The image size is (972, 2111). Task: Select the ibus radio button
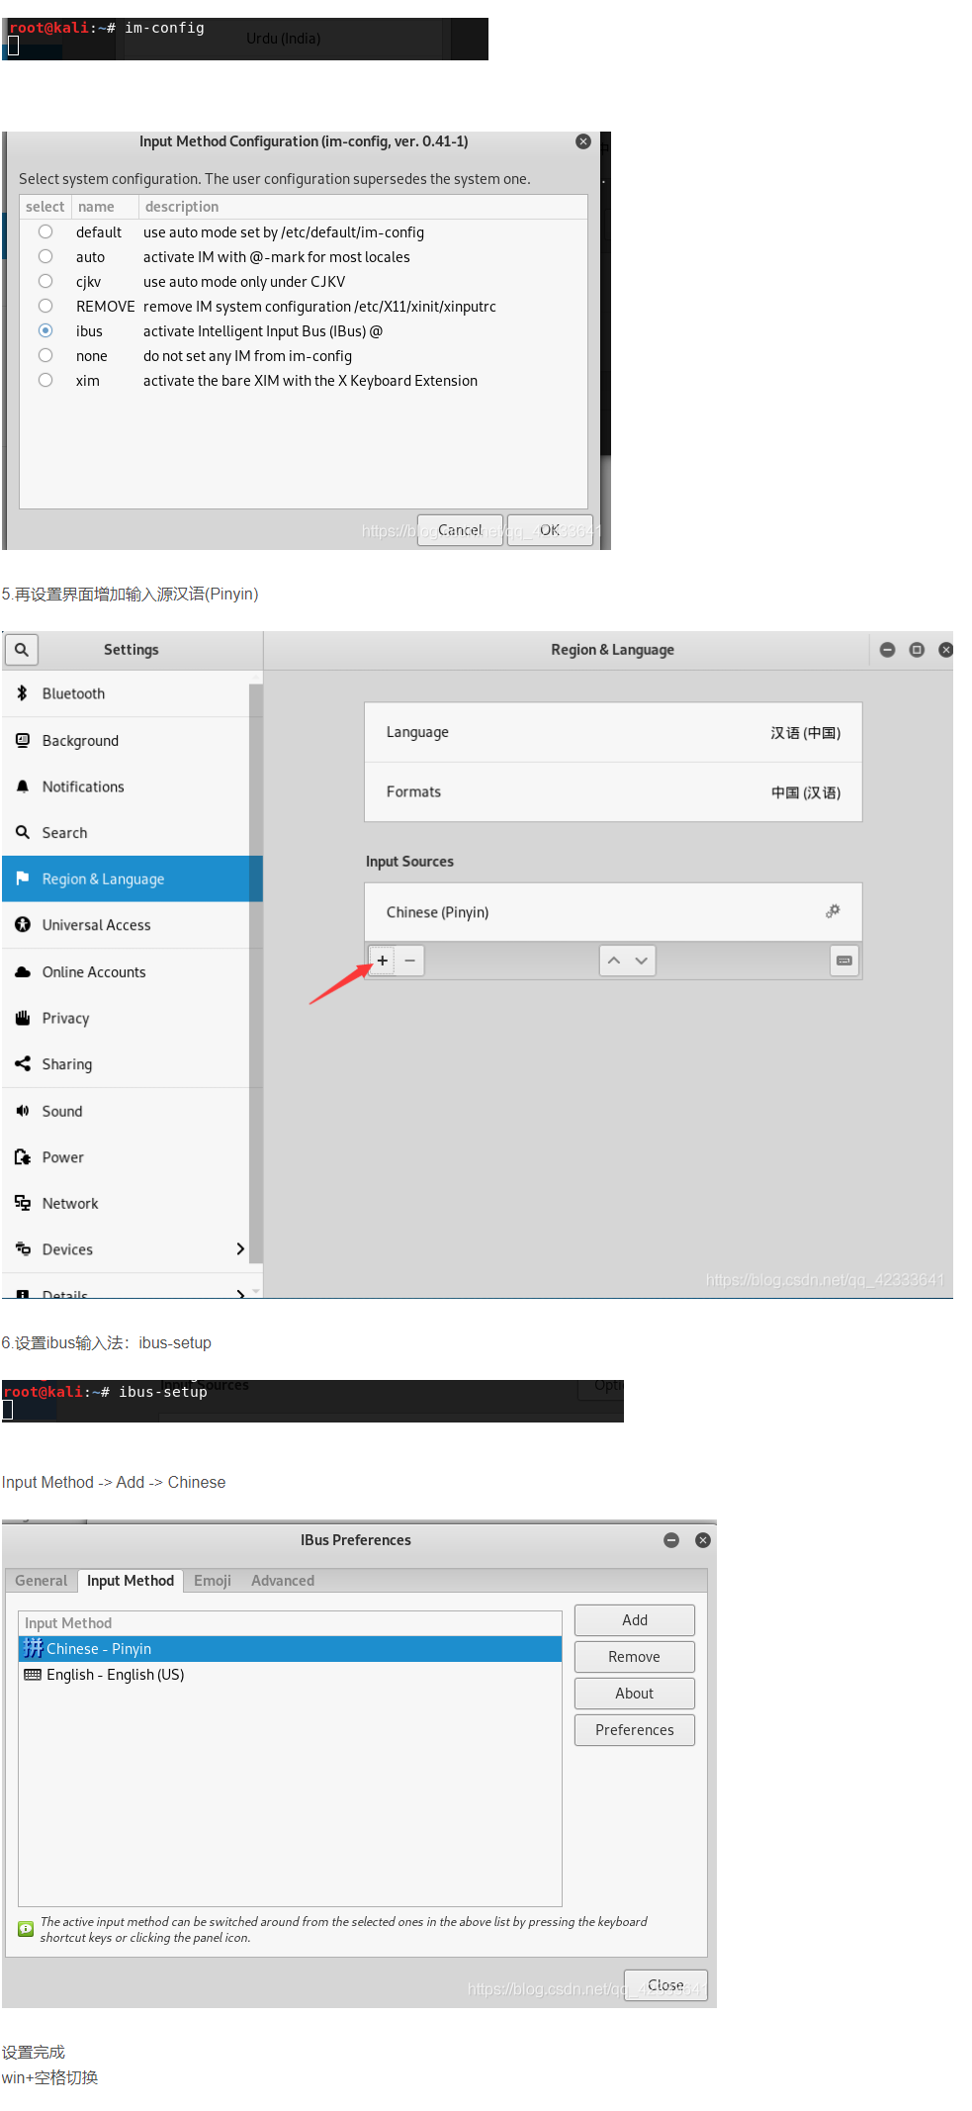[x=45, y=330]
